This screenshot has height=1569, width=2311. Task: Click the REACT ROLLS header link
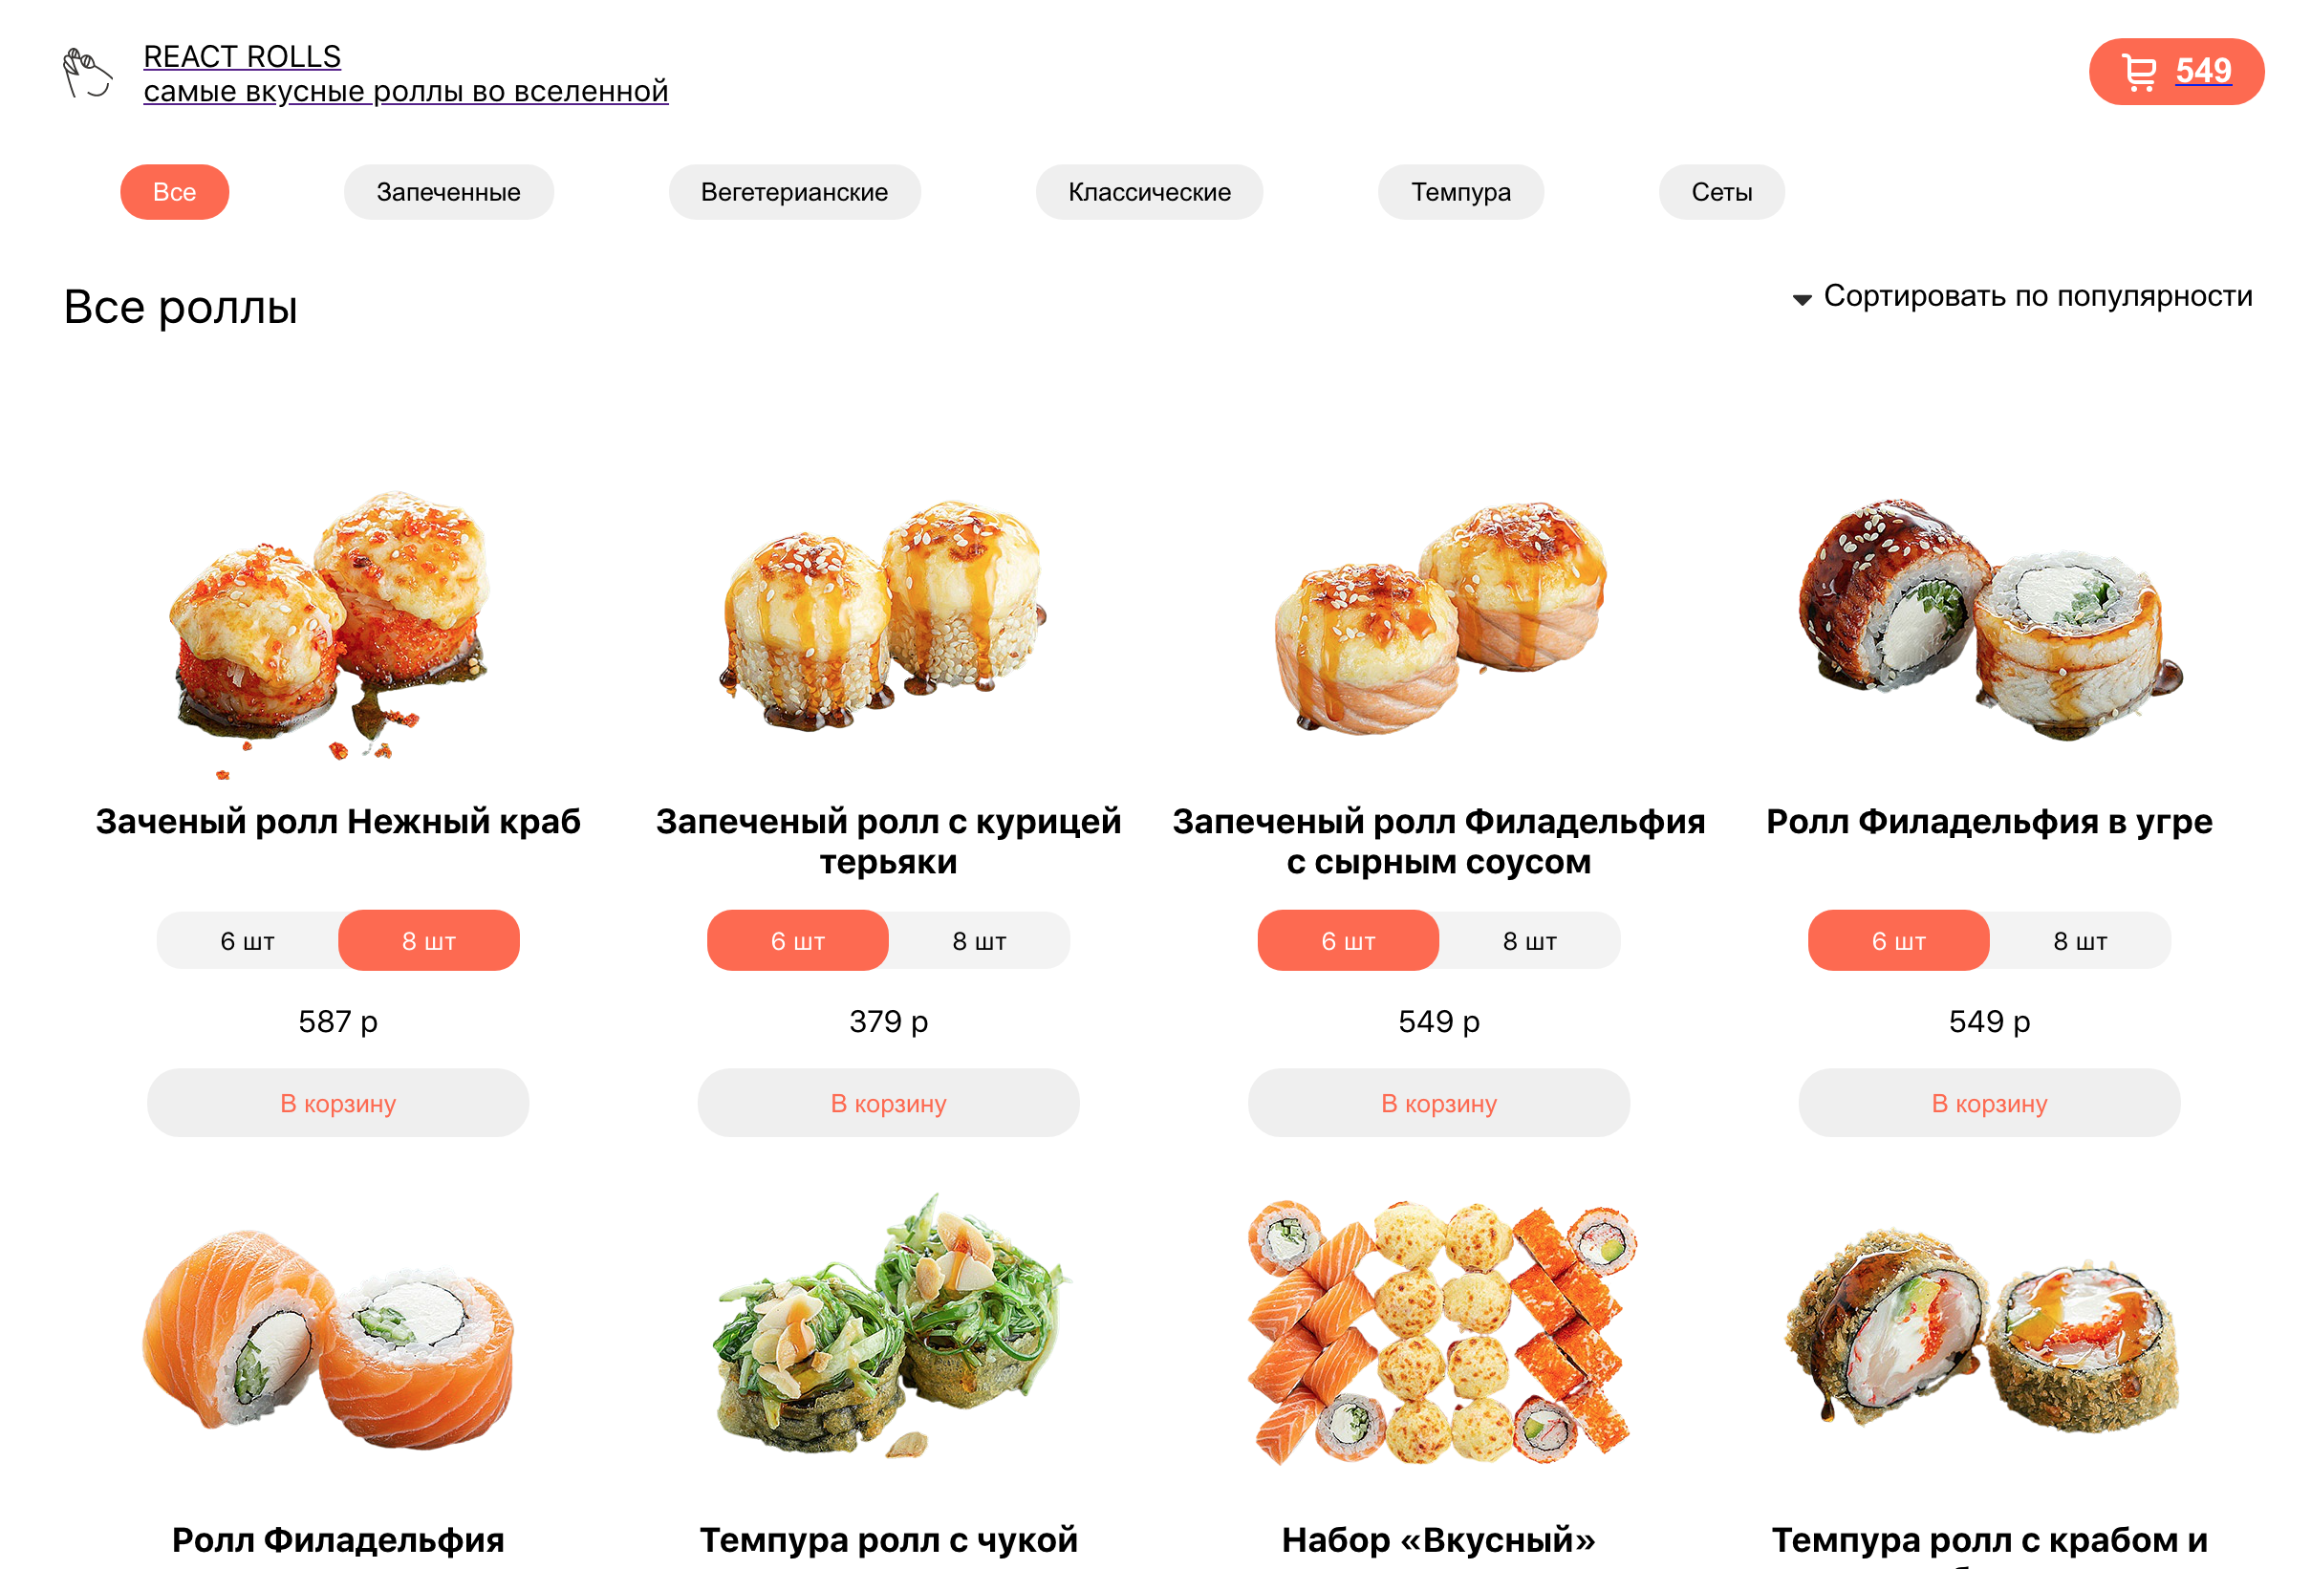coord(242,56)
